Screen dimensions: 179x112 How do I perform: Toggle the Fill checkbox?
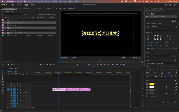(147, 84)
